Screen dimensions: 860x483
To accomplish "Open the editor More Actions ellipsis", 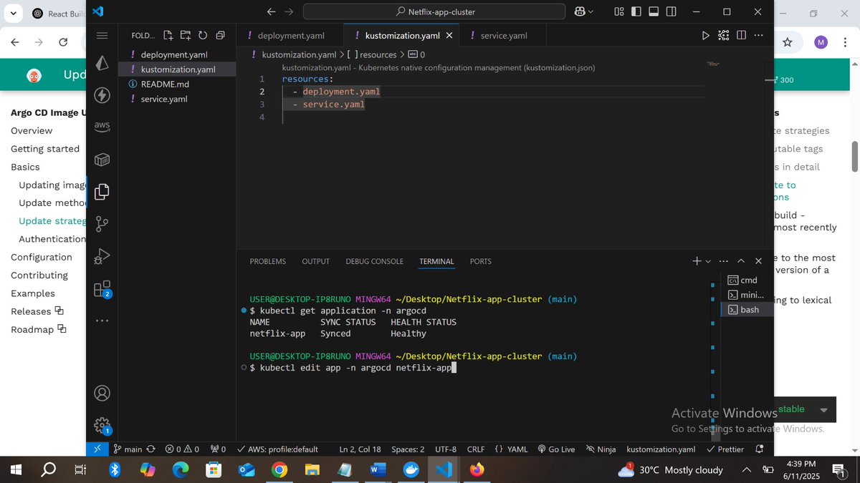I will point(758,35).
